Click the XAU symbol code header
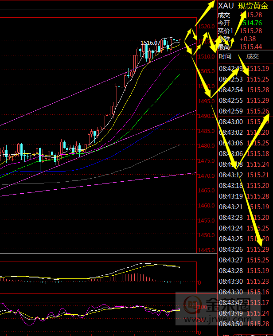Screen dimensions: 273x336 [225, 5]
